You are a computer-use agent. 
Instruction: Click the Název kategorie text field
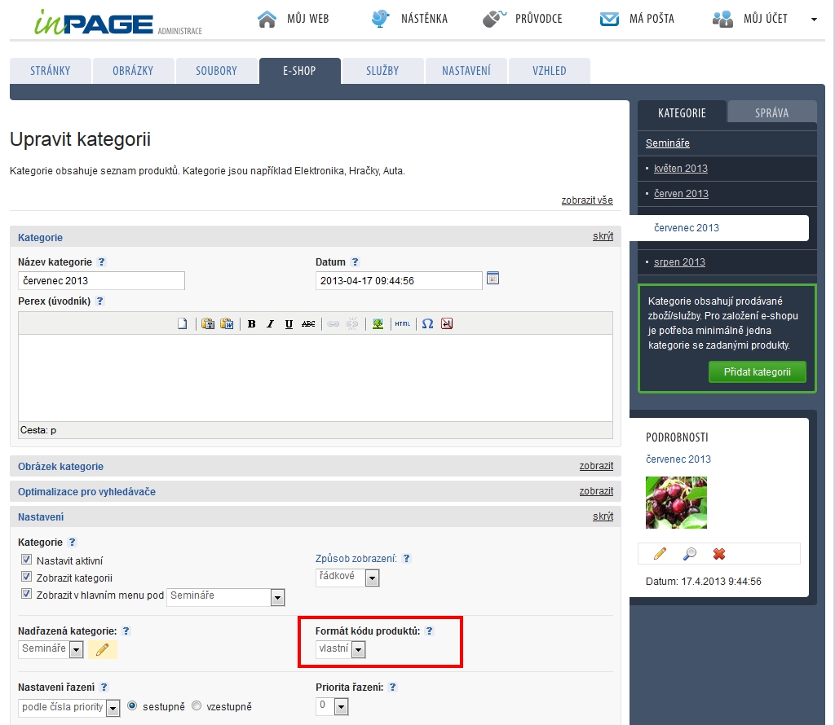(101, 280)
